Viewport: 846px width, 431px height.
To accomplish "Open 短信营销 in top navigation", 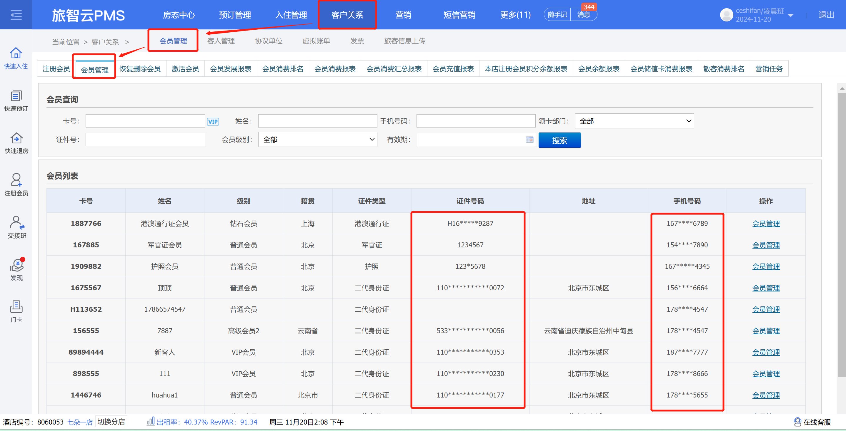I will [x=459, y=15].
